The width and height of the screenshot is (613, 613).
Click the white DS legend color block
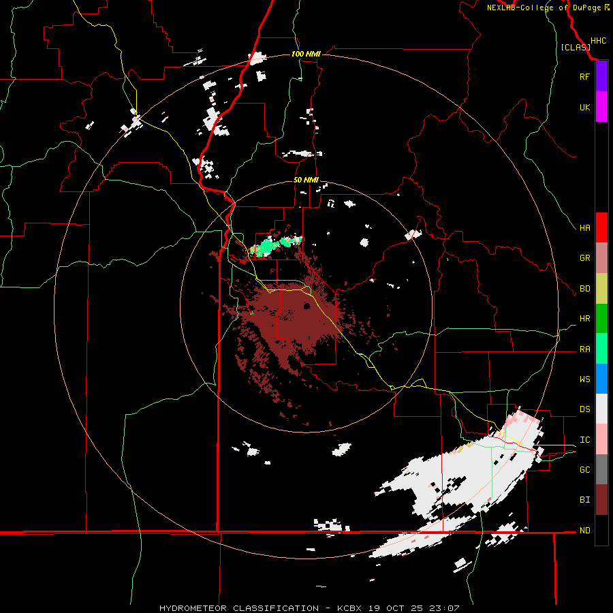coord(601,409)
